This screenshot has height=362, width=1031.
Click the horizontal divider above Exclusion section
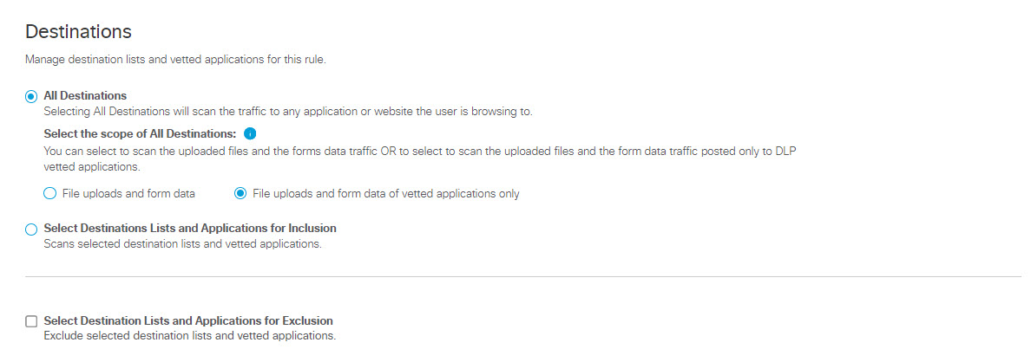pyautogui.click(x=522, y=277)
